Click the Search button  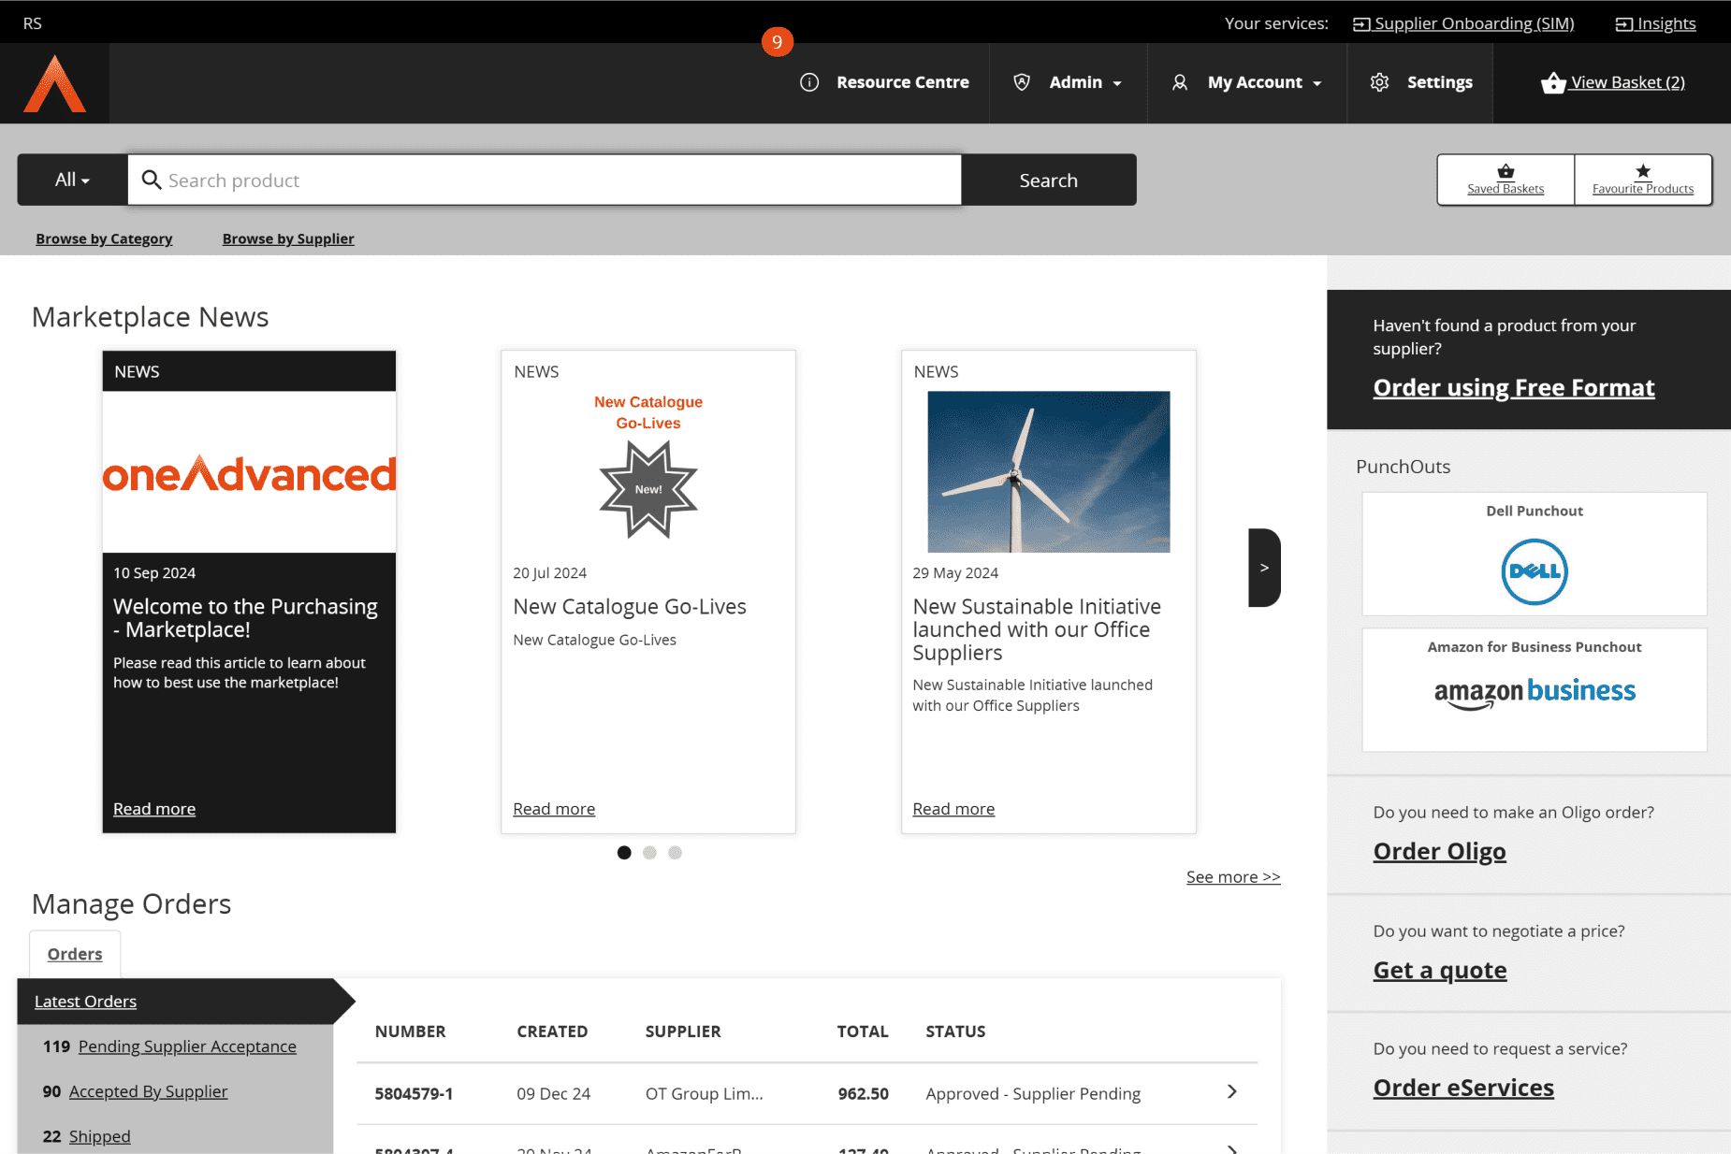point(1048,180)
